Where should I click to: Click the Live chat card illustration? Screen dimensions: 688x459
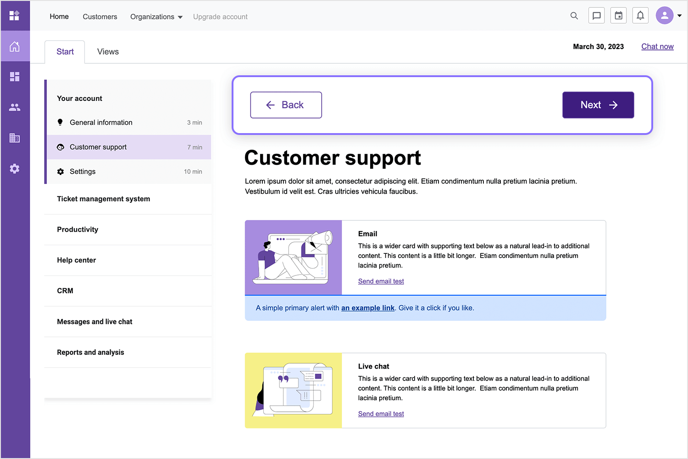tap(294, 391)
